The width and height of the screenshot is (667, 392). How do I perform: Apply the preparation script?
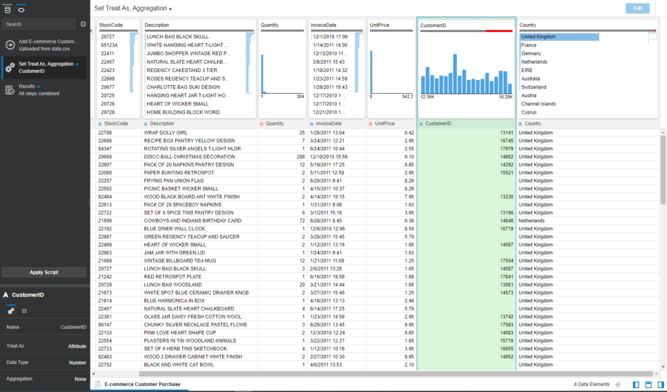click(x=44, y=272)
